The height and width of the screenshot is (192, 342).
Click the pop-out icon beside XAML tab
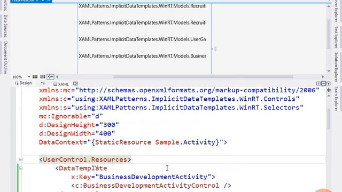point(75,84)
